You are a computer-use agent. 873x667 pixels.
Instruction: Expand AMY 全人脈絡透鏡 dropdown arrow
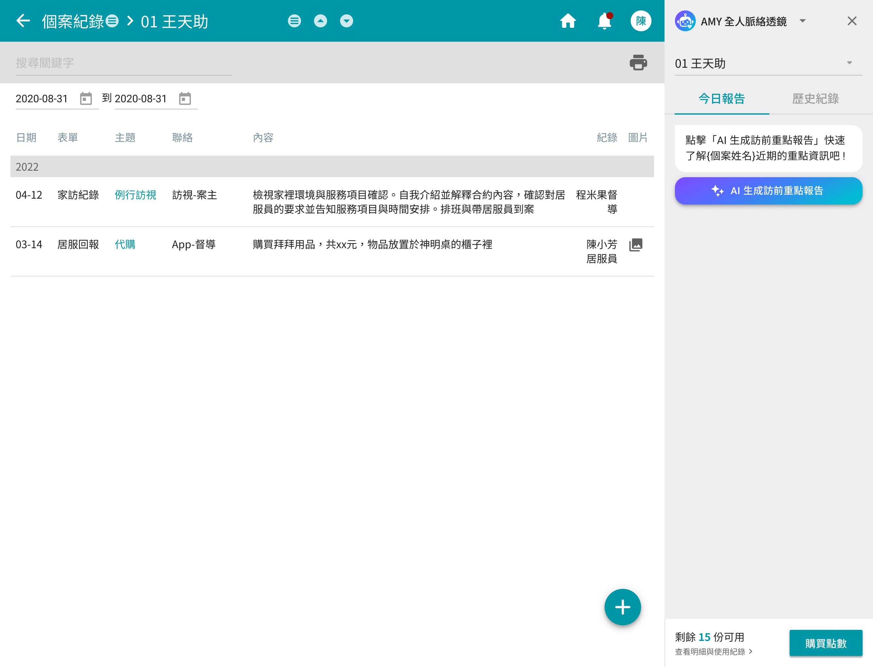803,21
